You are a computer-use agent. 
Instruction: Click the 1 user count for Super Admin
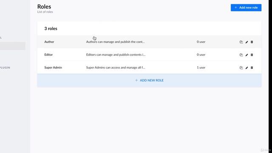(x=201, y=68)
